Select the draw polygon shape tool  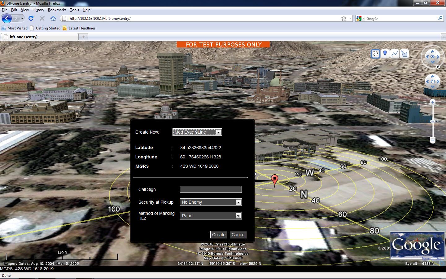(404, 54)
